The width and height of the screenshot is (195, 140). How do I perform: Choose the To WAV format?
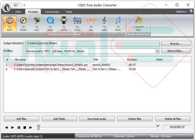click(x=118, y=24)
